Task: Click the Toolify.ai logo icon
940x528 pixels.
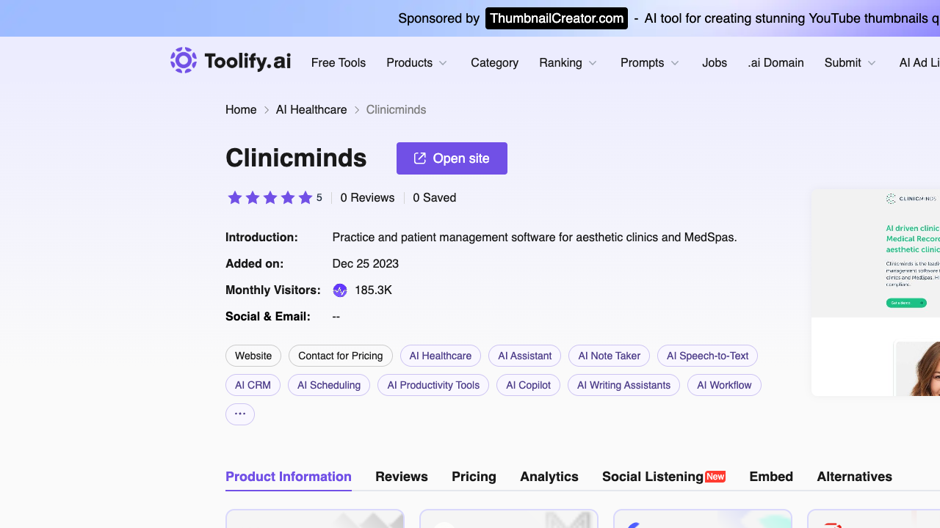Action: pyautogui.click(x=184, y=60)
